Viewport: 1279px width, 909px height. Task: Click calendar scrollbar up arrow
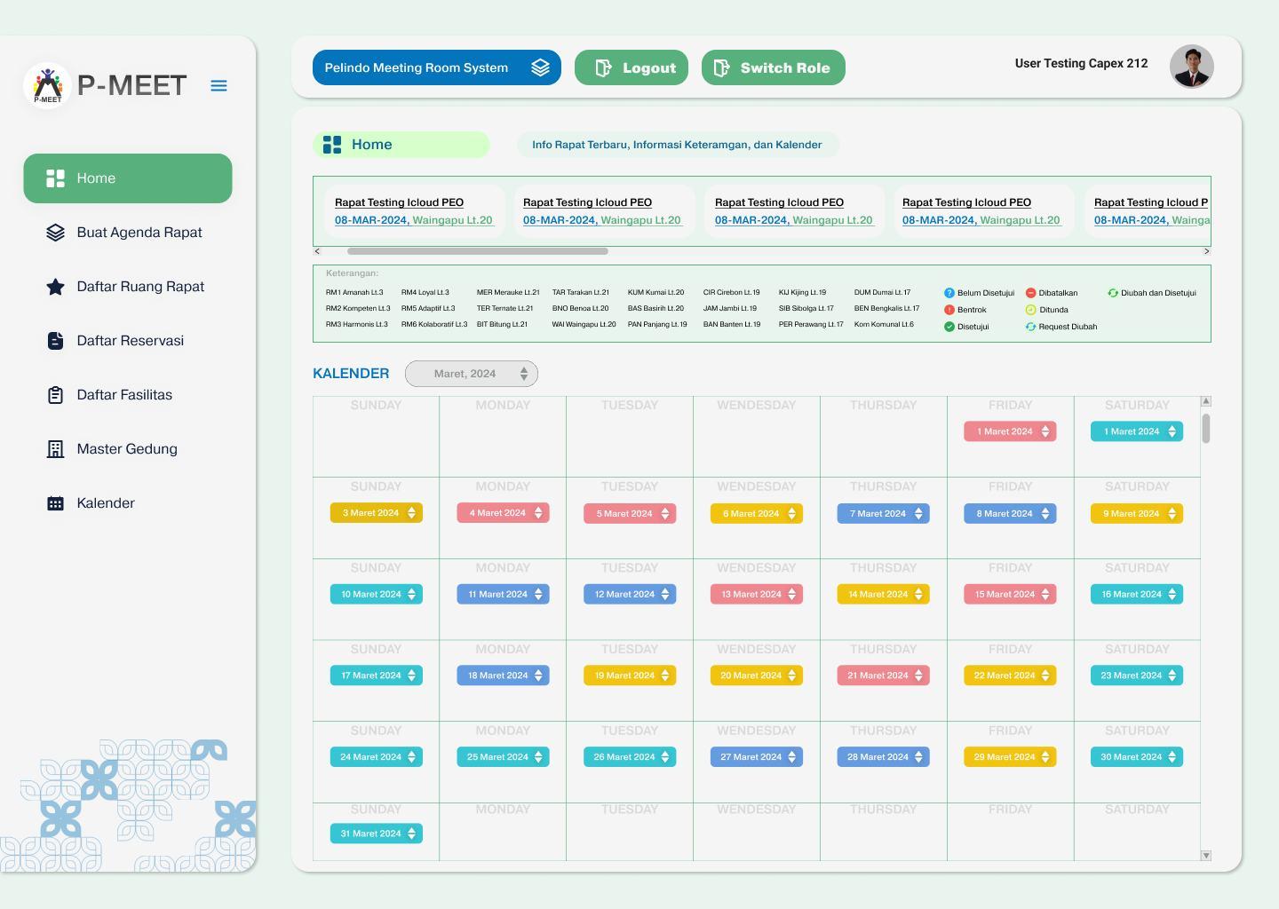(x=1206, y=401)
